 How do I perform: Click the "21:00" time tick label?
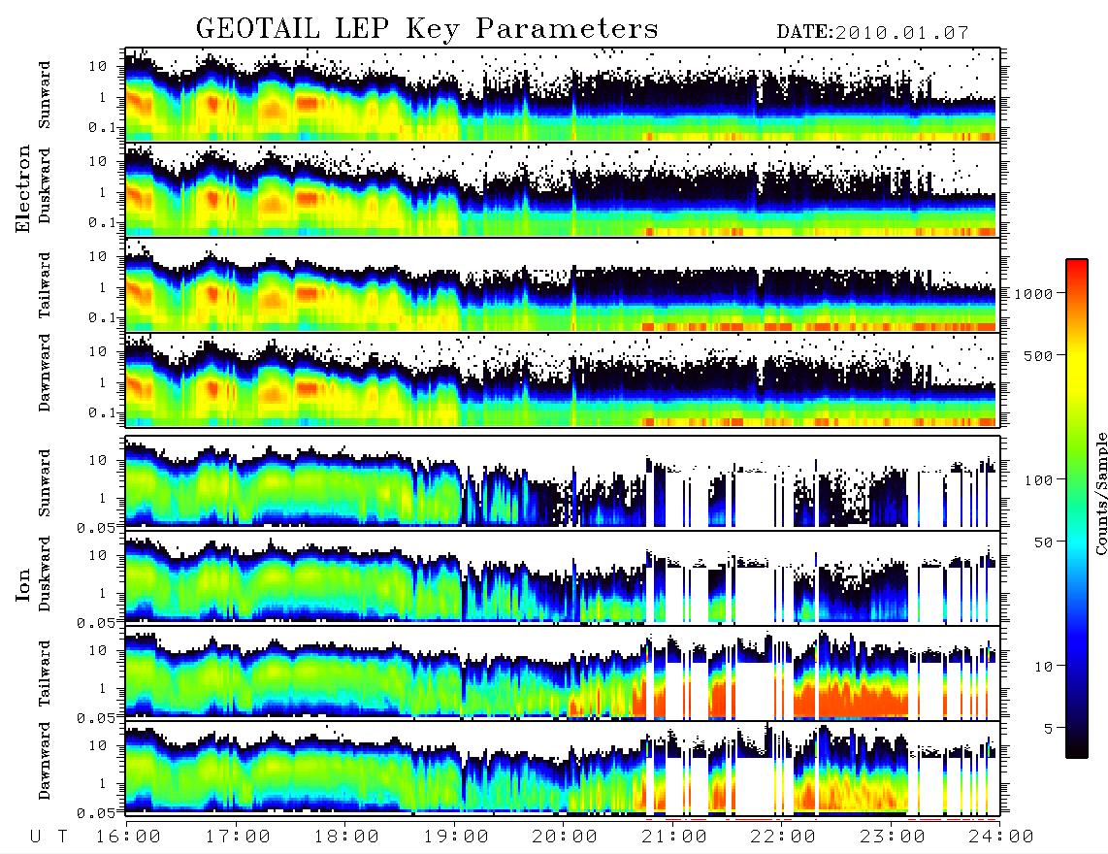[674, 837]
